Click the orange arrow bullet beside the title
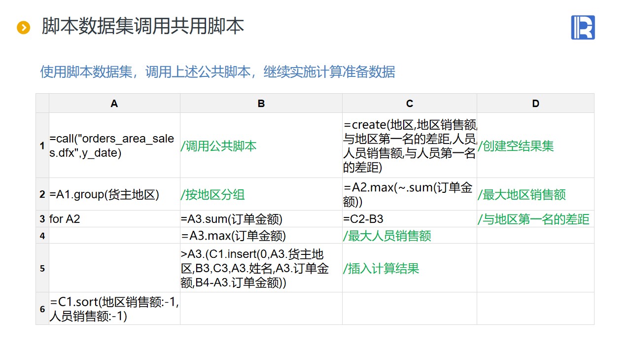The height and width of the screenshot is (355, 631). (23, 28)
